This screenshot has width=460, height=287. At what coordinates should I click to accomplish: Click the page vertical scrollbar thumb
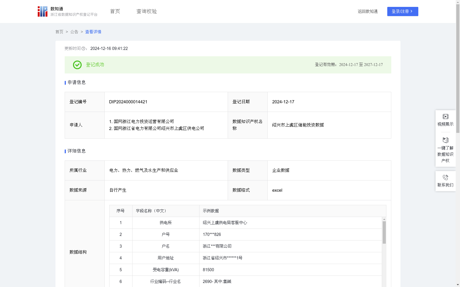pyautogui.click(x=458, y=68)
